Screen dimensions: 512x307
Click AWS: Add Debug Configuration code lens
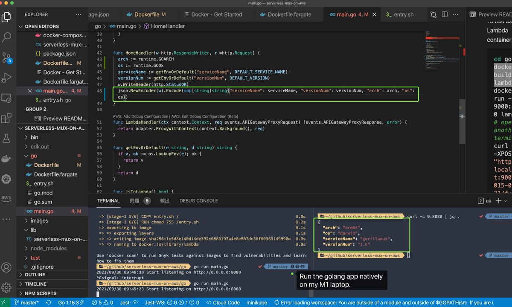coord(140,116)
